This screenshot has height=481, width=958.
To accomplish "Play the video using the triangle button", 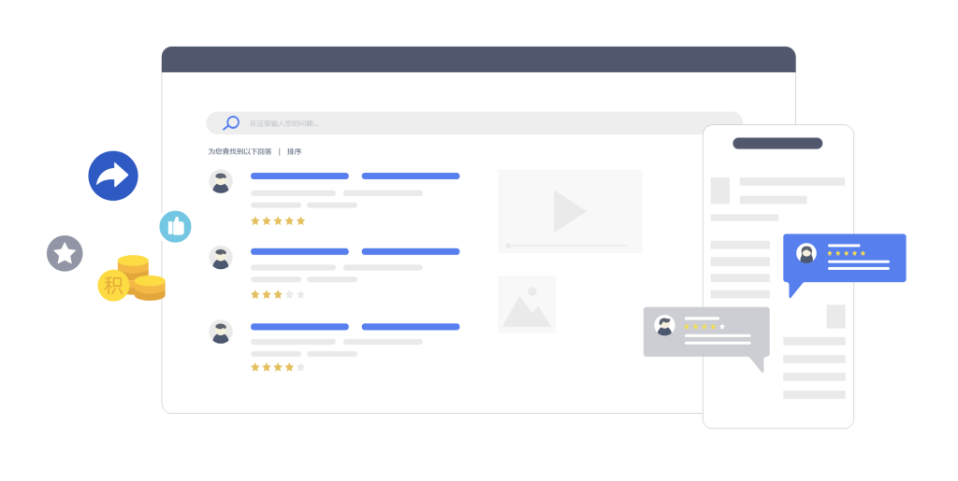I will click(568, 211).
